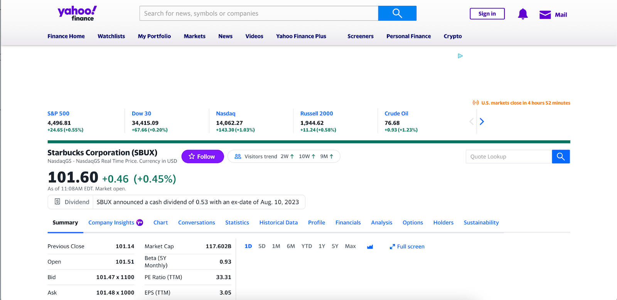
Task: Click the AdChoices triangle icon
Action: (x=460, y=56)
